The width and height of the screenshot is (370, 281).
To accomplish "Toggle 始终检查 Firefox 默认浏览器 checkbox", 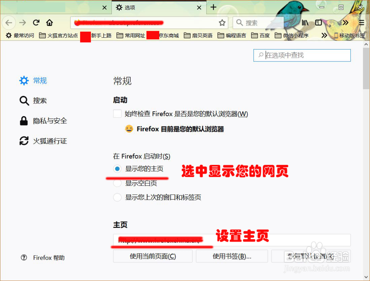I will pyautogui.click(x=117, y=114).
